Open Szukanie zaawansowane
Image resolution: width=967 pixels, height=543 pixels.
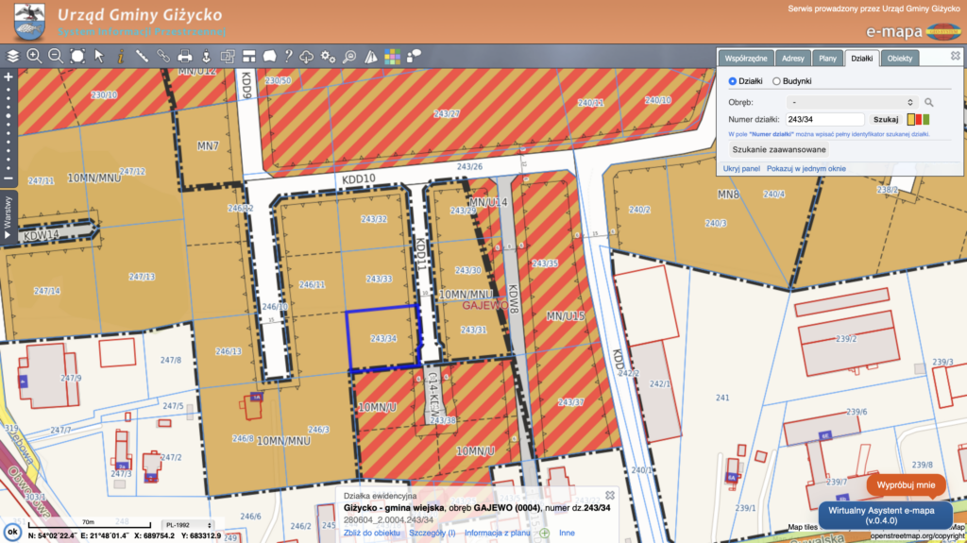779,149
